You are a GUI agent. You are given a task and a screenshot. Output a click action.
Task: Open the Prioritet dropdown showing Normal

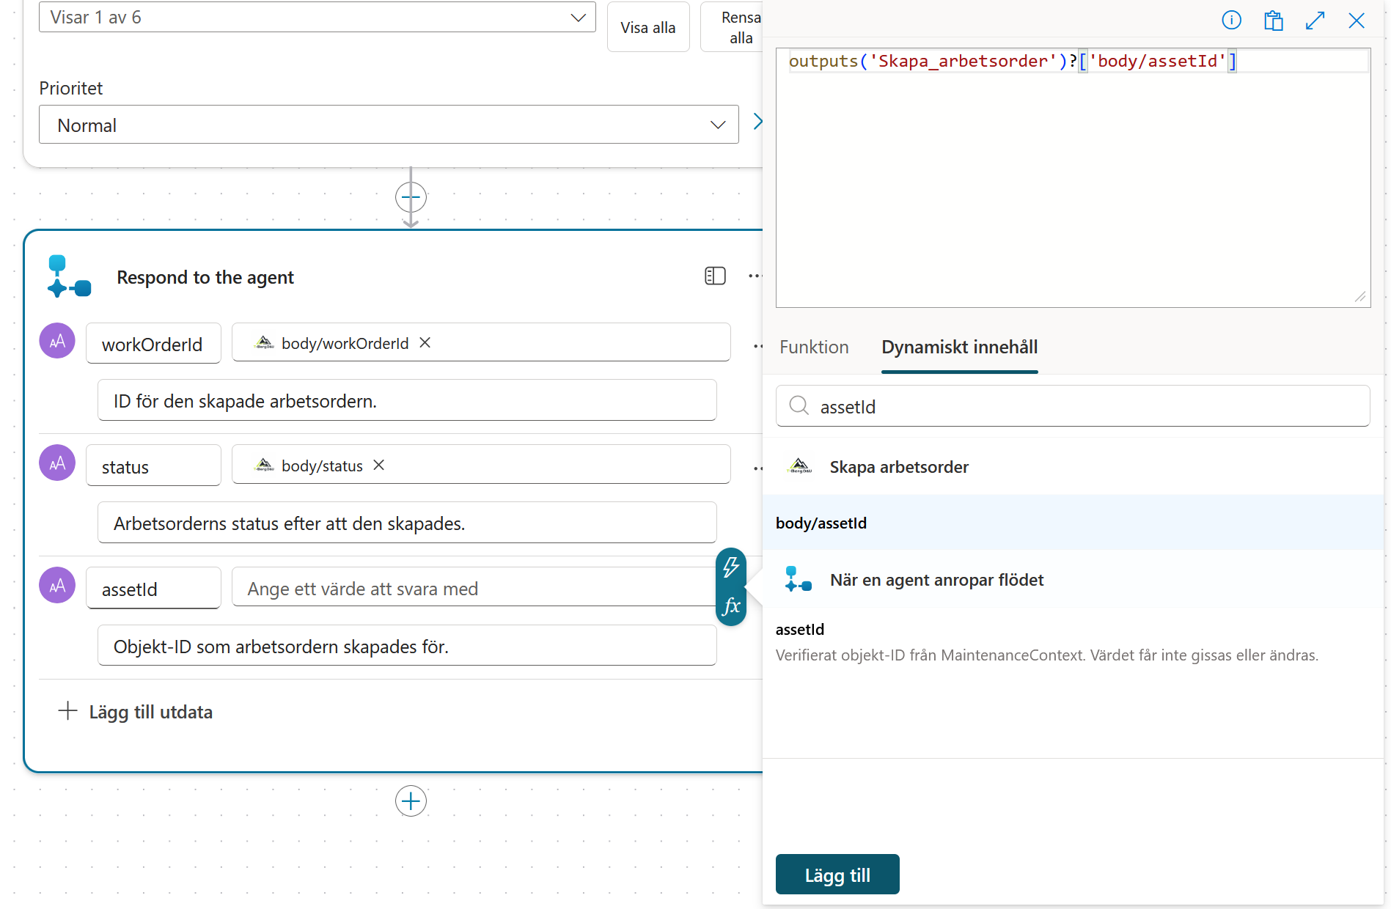tap(389, 125)
